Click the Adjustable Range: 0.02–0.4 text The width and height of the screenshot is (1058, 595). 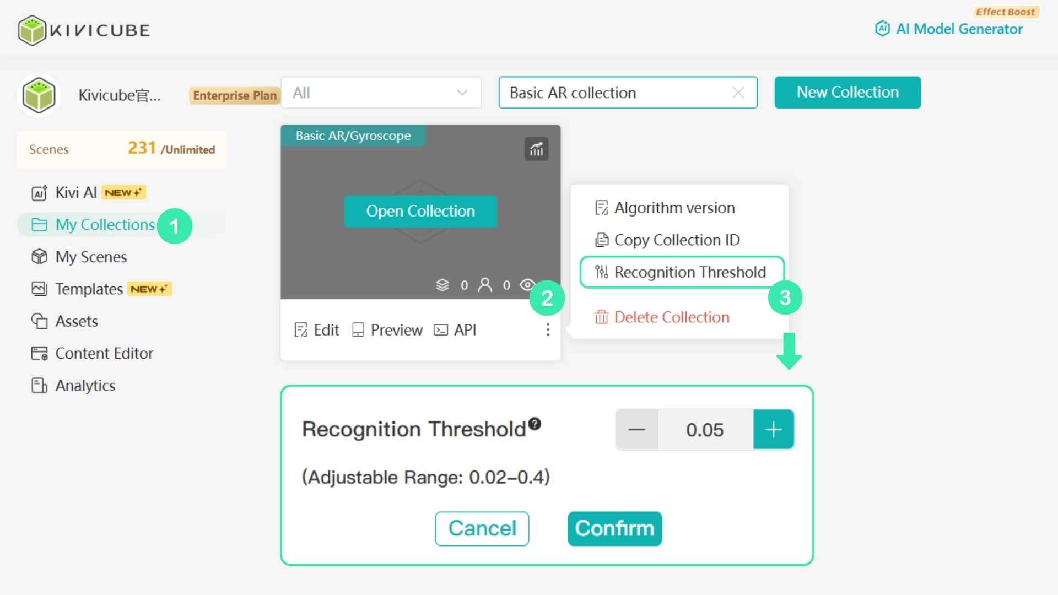tap(426, 477)
